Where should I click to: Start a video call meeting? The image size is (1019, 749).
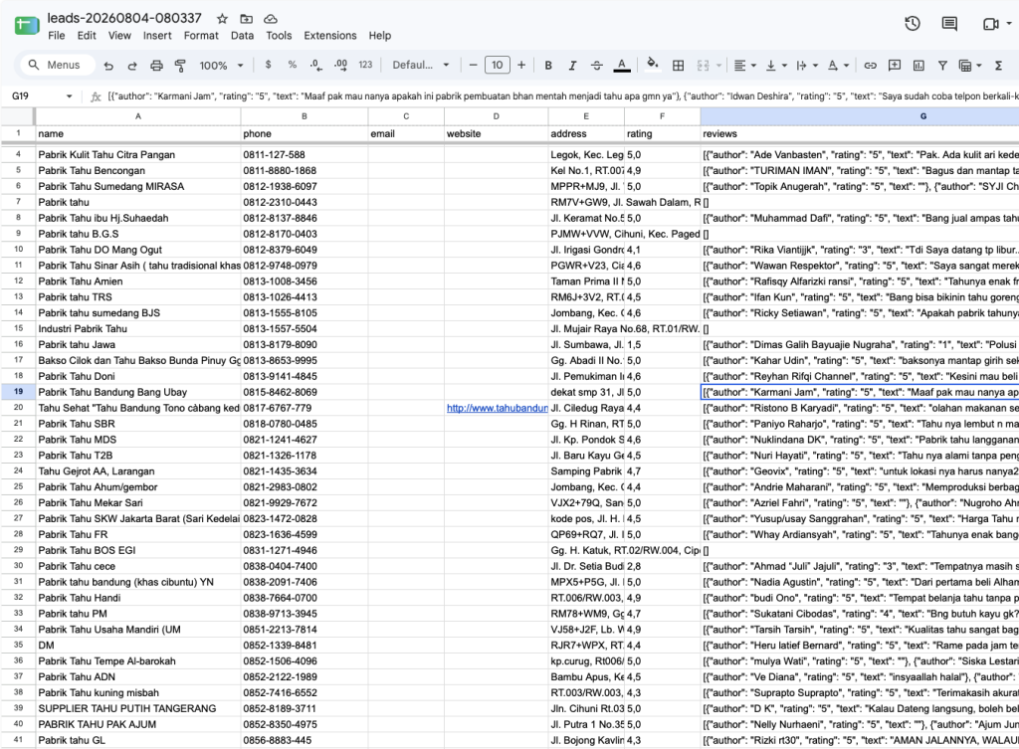coord(990,24)
